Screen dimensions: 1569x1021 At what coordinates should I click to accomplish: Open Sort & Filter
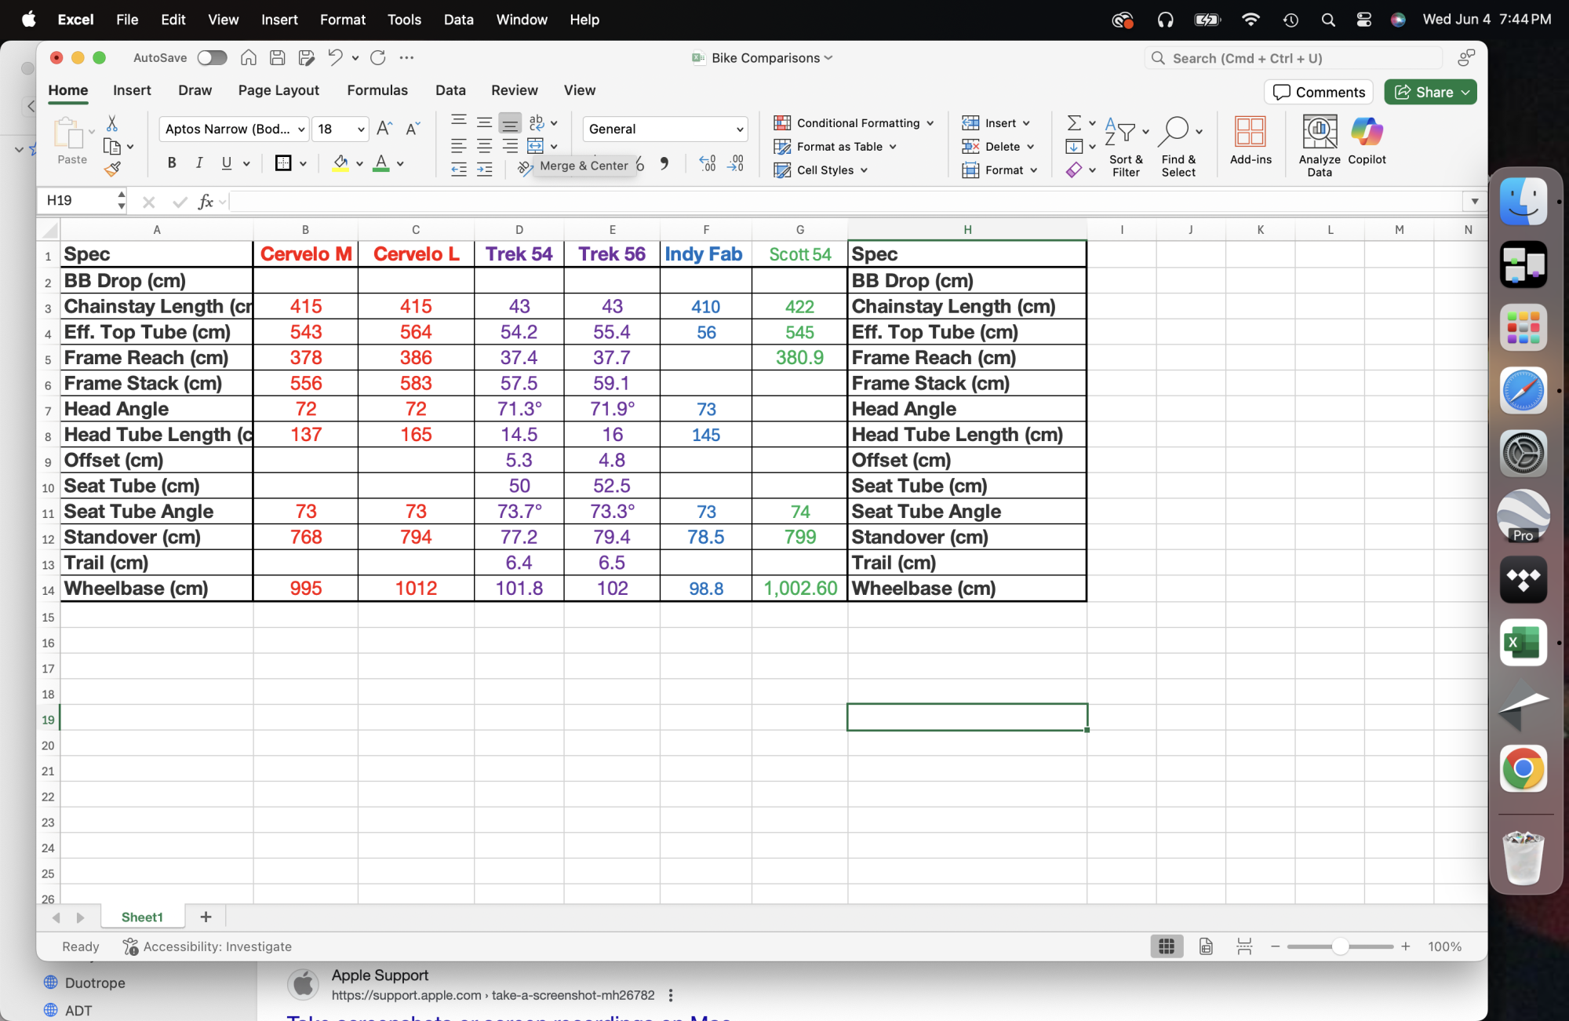pyautogui.click(x=1126, y=147)
